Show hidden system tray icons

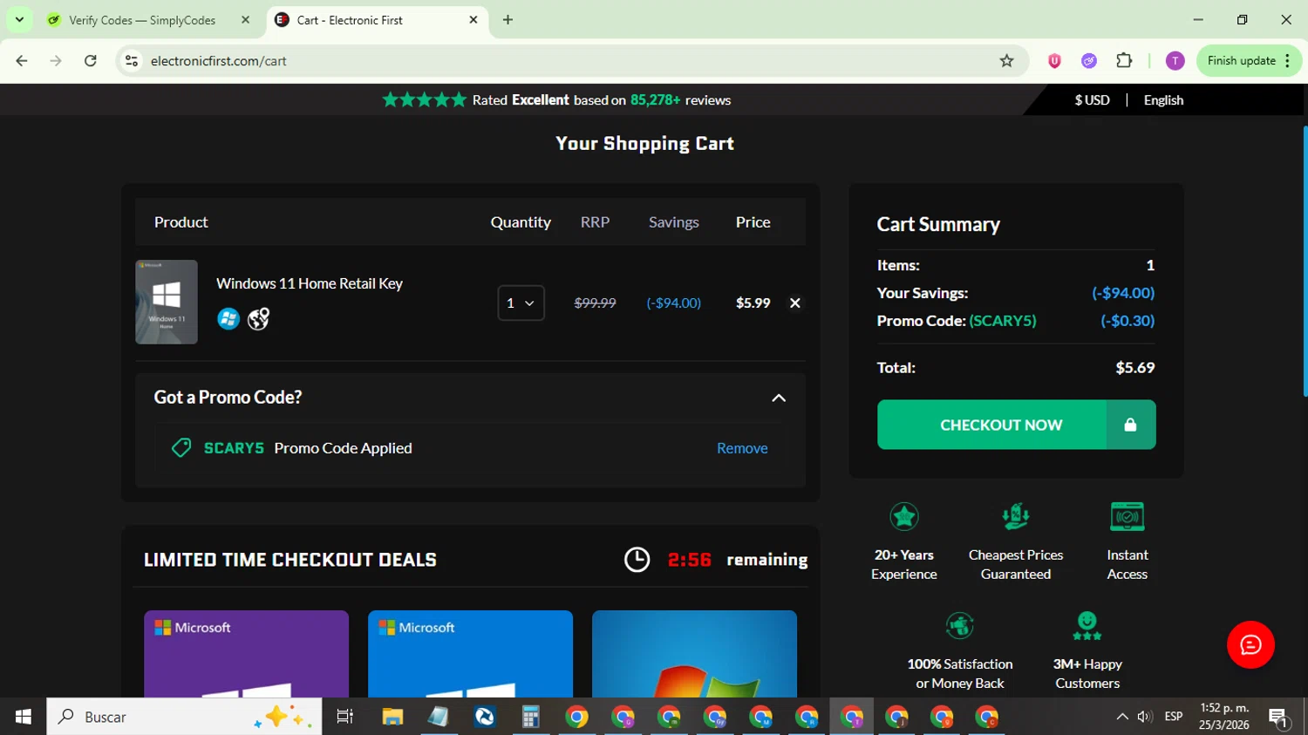[x=1121, y=717]
